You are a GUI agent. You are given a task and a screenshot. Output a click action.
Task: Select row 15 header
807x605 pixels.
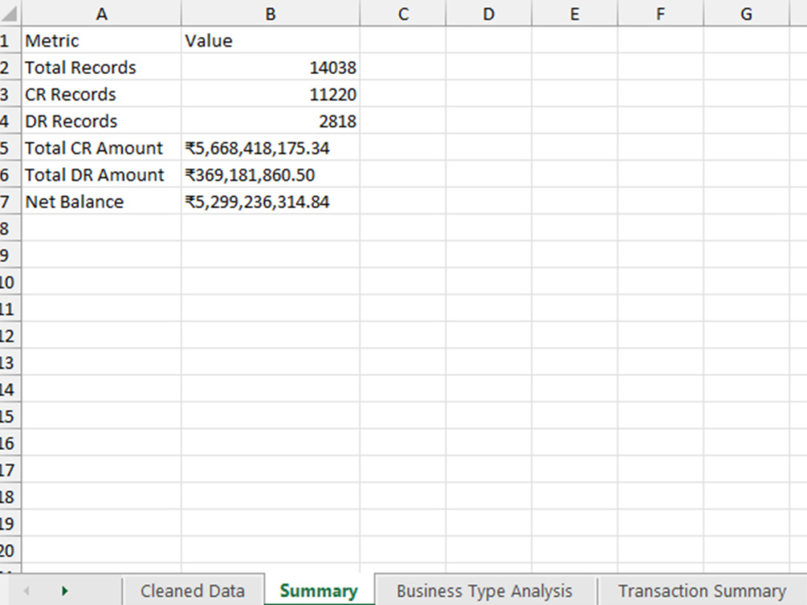(x=10, y=415)
